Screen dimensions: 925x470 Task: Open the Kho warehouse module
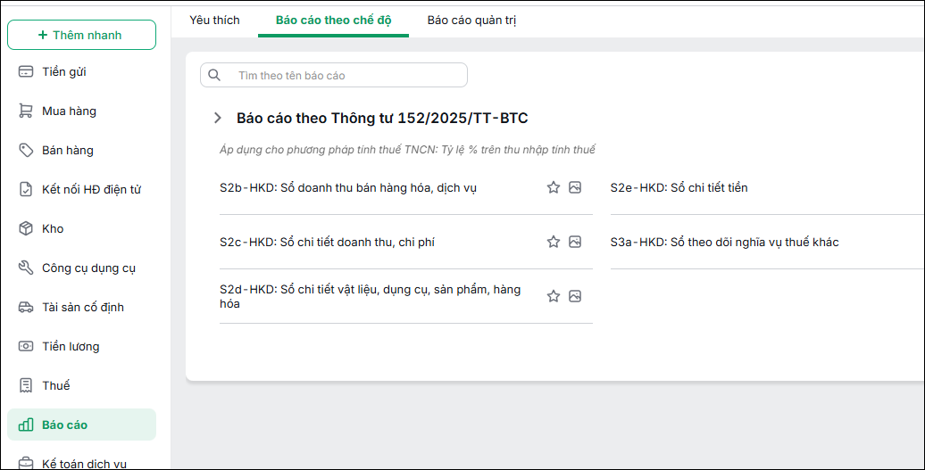81,229
